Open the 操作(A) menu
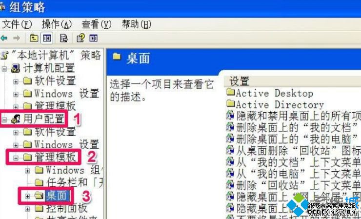Image resolution: width=361 pixels, height=219 pixels. click(x=57, y=24)
